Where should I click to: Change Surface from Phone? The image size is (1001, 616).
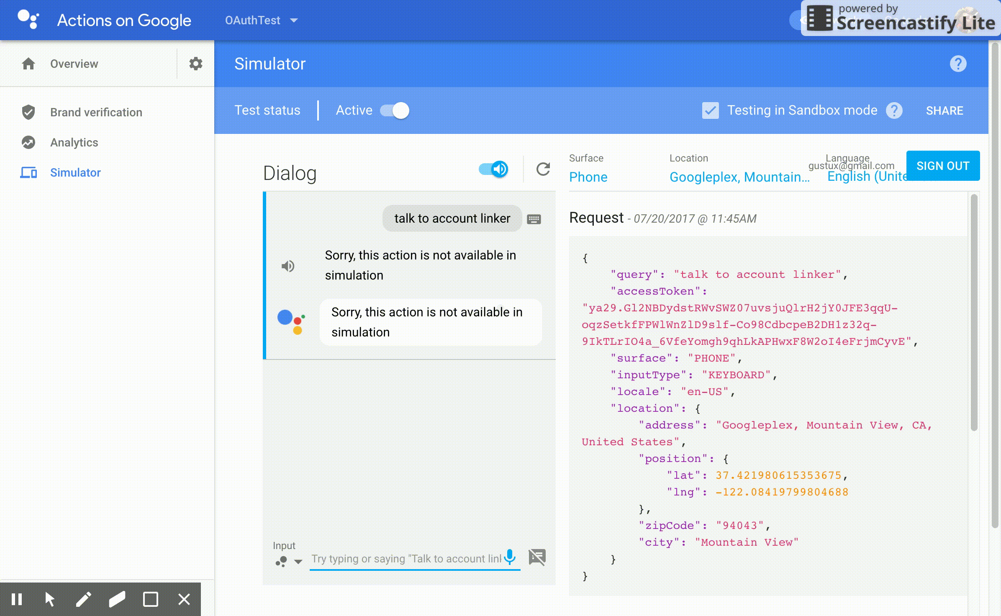click(x=588, y=177)
